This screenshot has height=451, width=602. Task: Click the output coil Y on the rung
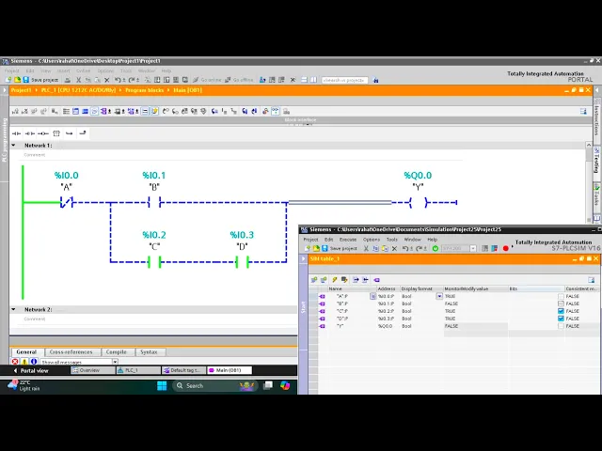pyautogui.click(x=418, y=202)
